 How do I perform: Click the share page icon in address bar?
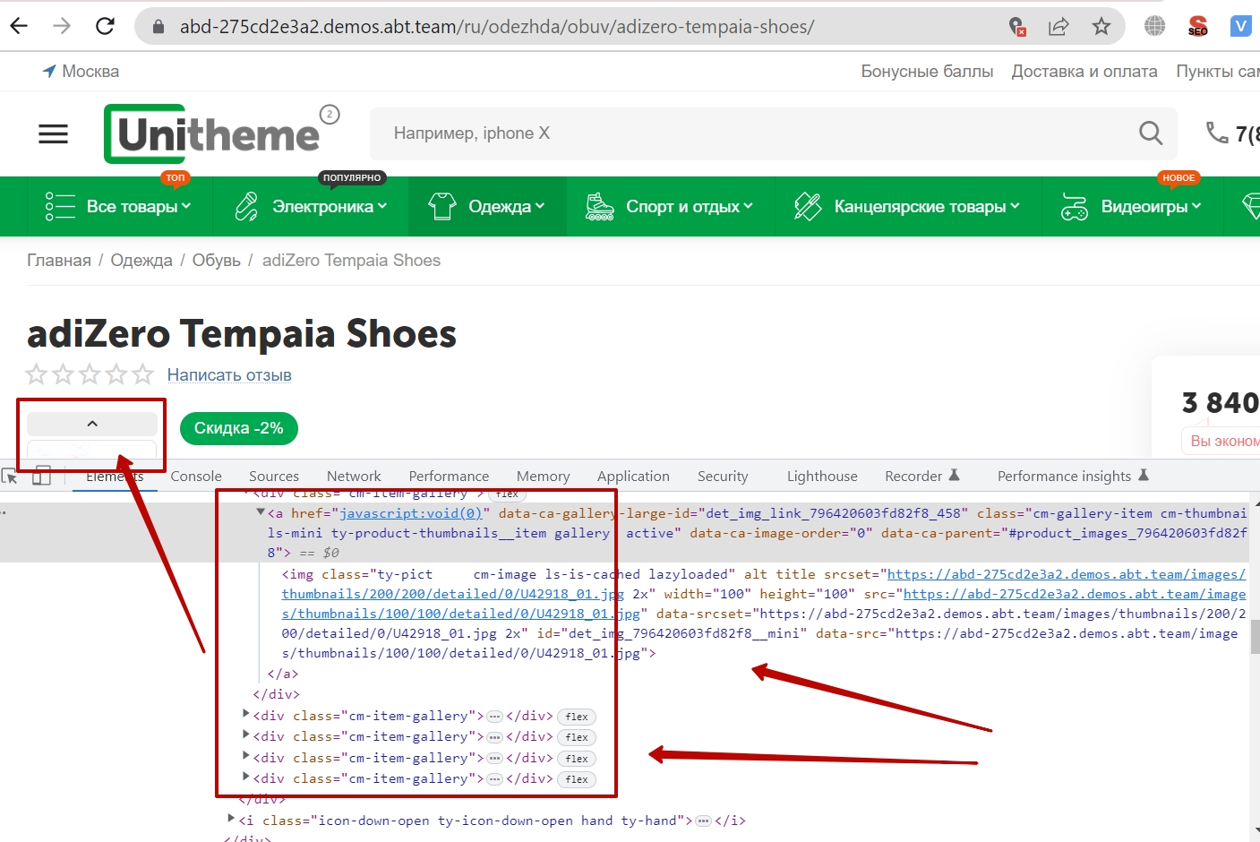1059,26
